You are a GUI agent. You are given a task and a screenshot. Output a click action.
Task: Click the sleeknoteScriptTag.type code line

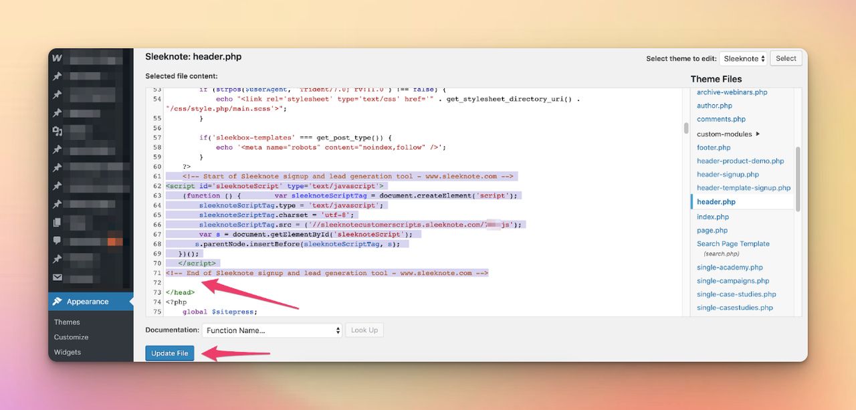(x=291, y=205)
